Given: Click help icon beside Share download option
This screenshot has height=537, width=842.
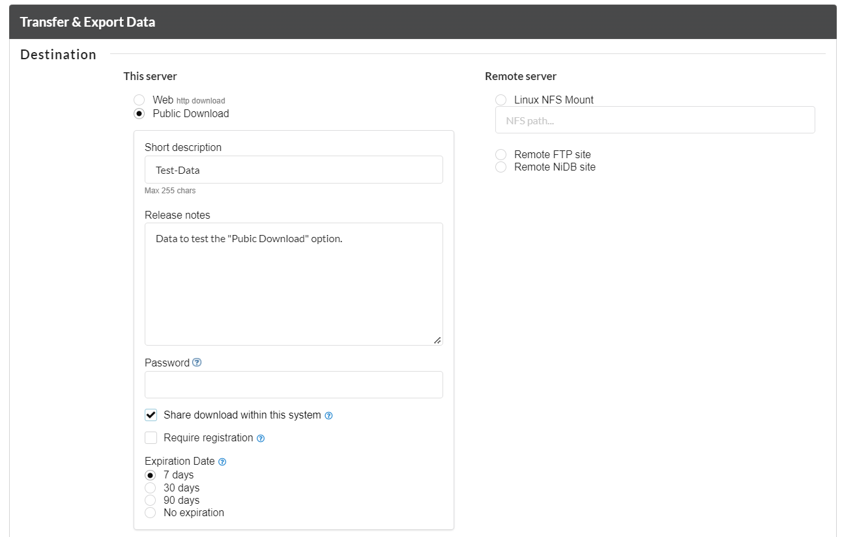Looking at the screenshot, I should (328, 415).
